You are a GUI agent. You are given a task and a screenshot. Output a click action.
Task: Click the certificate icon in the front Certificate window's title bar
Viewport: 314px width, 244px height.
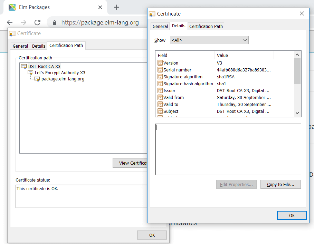pyautogui.click(x=152, y=14)
